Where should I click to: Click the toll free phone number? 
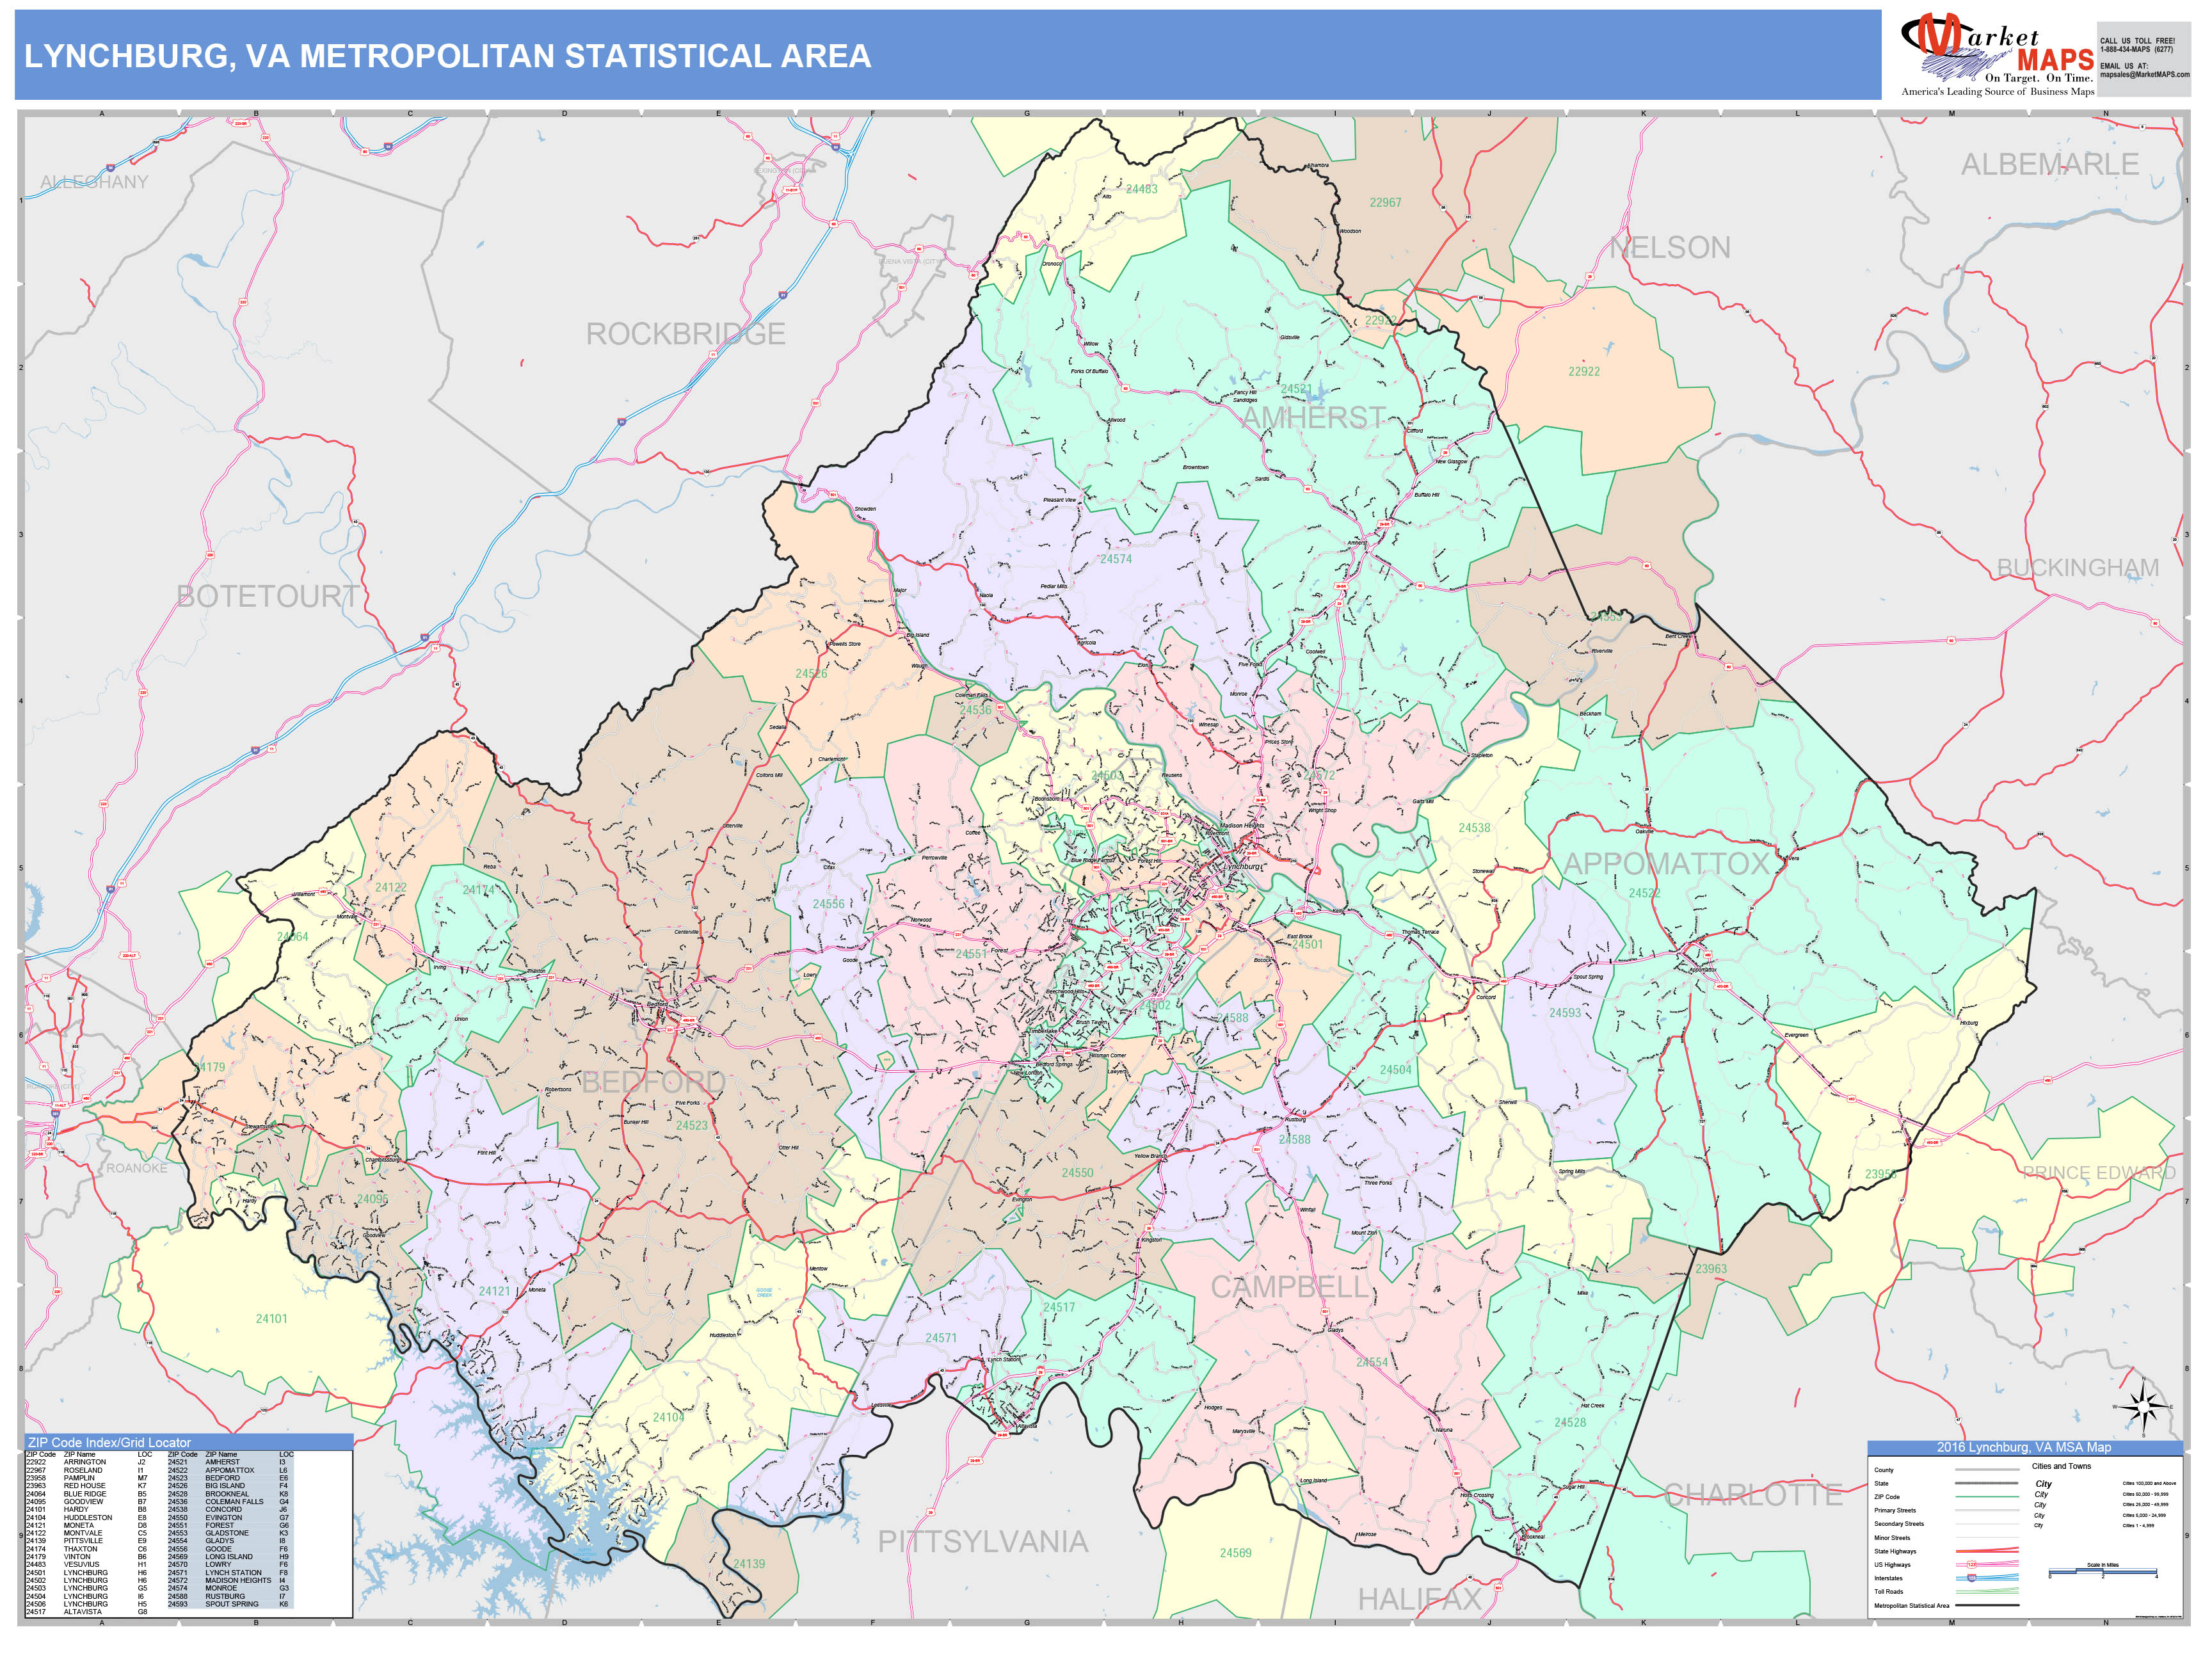tap(2136, 49)
